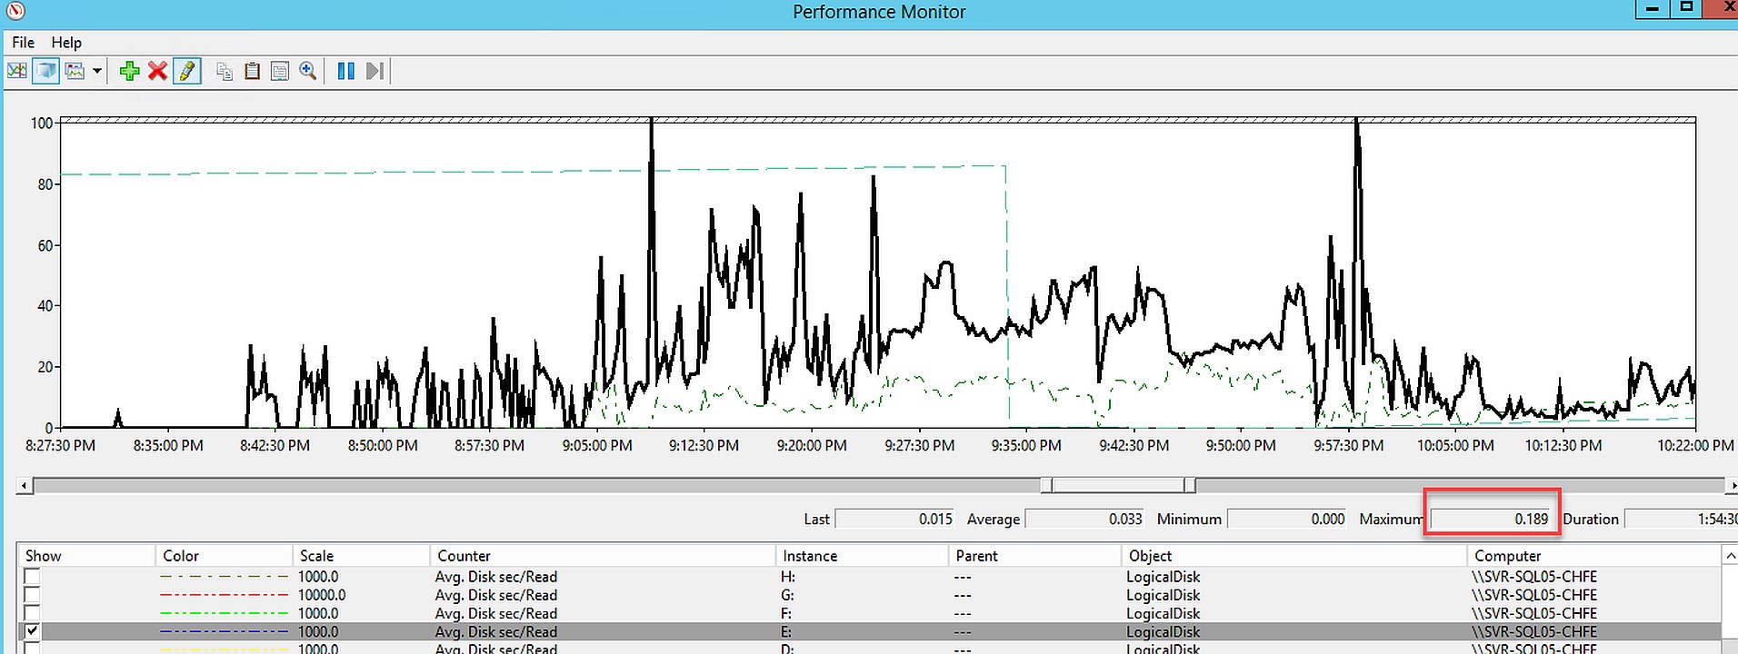Click the View Log Data icon
The image size is (1738, 654).
point(45,71)
